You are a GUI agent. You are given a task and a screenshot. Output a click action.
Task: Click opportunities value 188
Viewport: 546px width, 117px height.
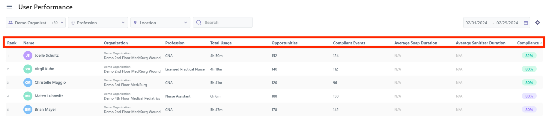coord(274,96)
